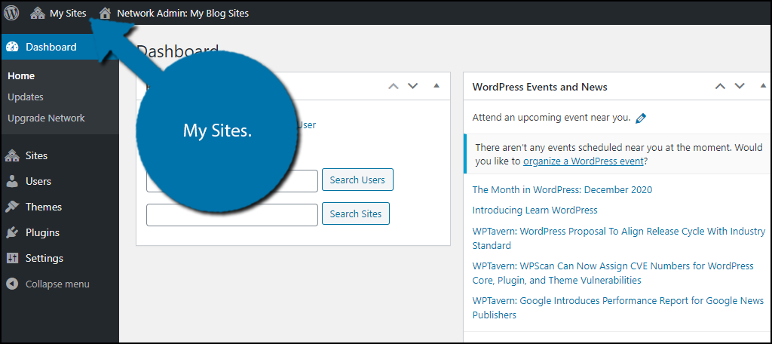Open the Updates submenu item
The image size is (772, 344).
26,97
